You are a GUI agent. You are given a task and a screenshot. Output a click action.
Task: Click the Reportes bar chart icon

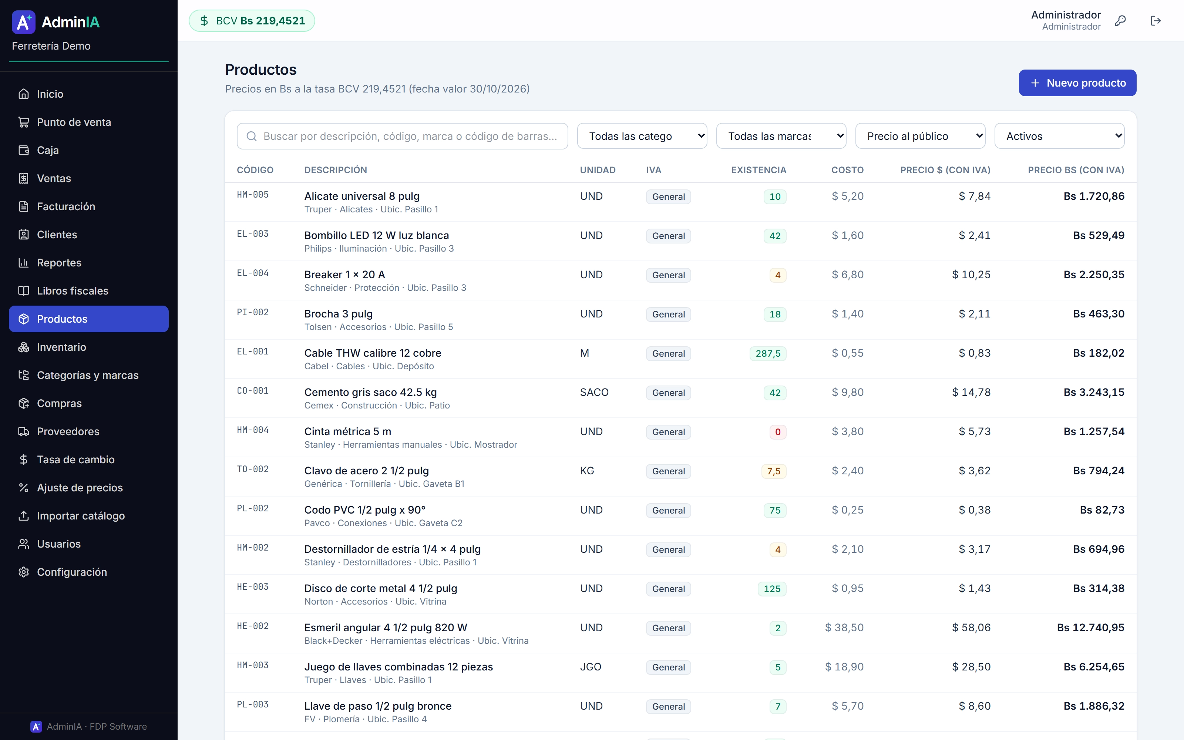(x=23, y=262)
